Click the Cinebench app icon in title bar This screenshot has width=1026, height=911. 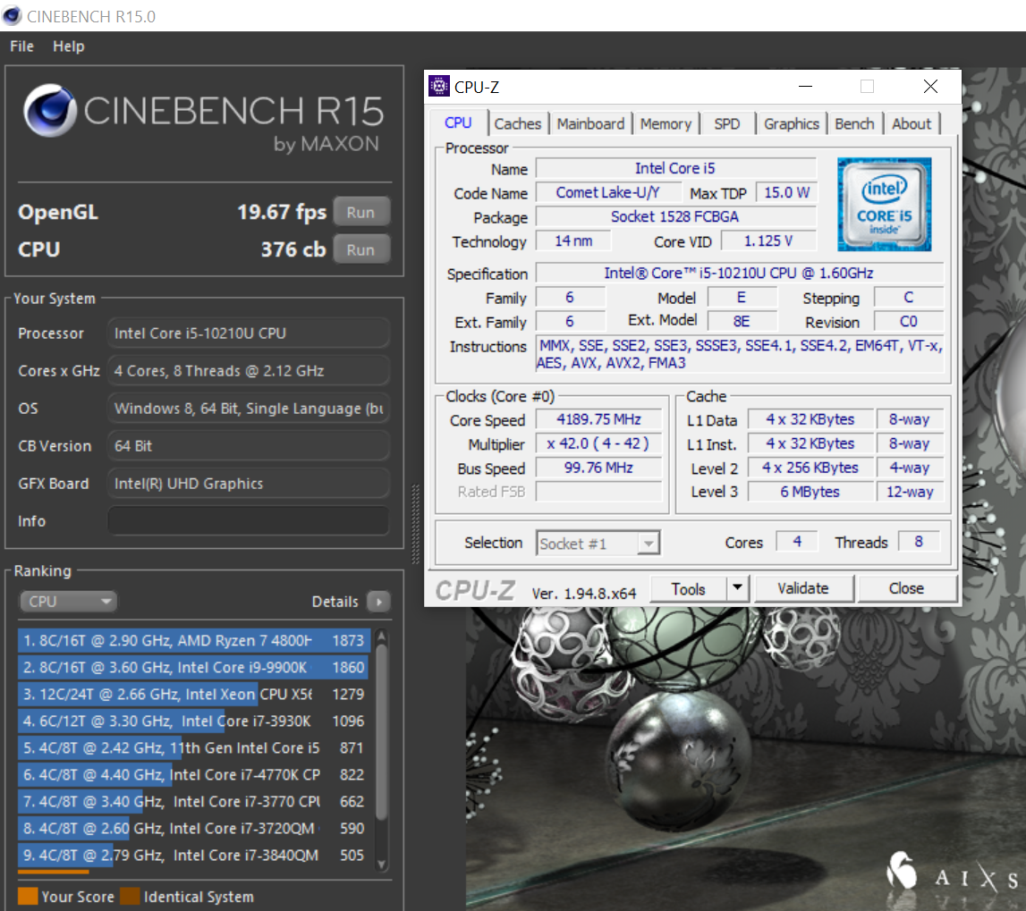[12, 16]
